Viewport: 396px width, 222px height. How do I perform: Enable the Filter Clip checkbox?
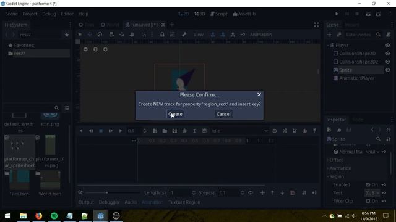368,201
